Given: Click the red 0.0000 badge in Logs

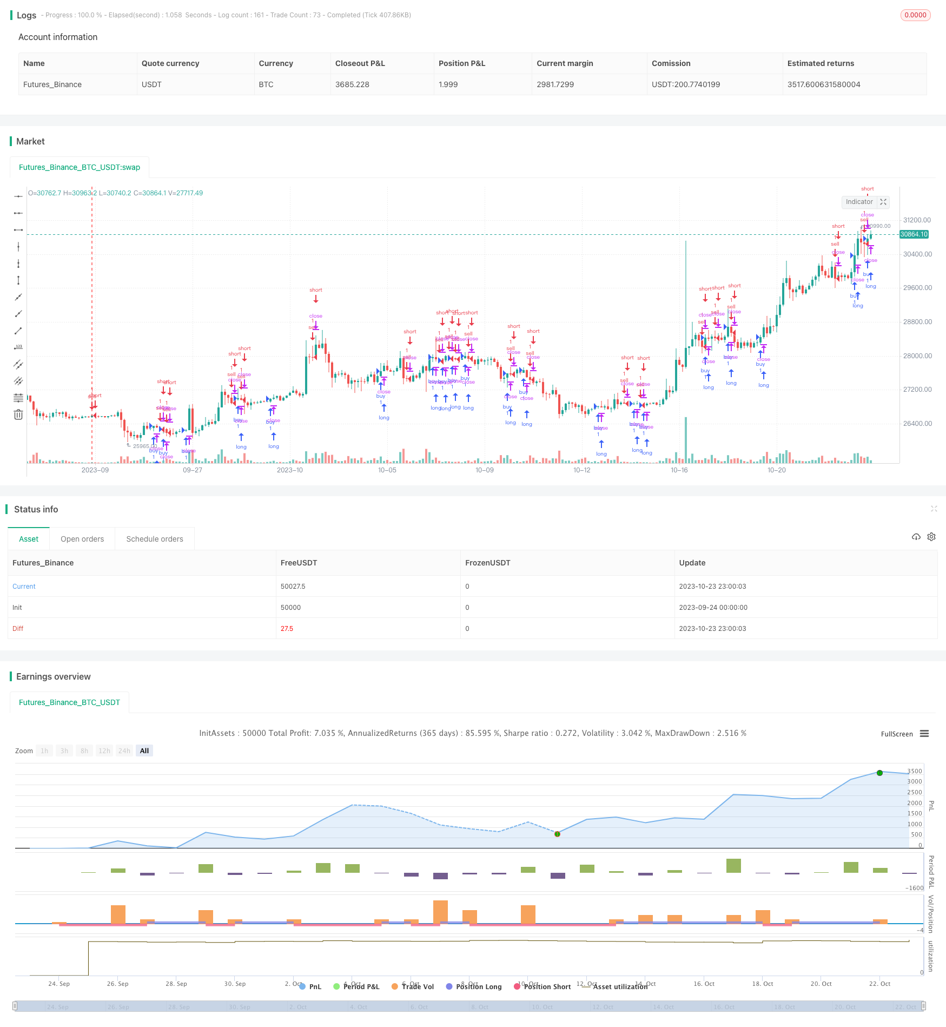Looking at the screenshot, I should tap(915, 15).
